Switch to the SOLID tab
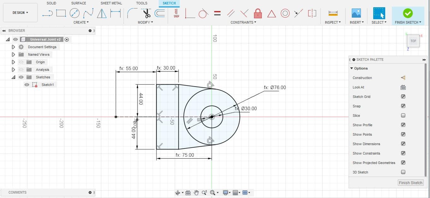Image resolution: width=430 pixels, height=198 pixels. pos(51,3)
